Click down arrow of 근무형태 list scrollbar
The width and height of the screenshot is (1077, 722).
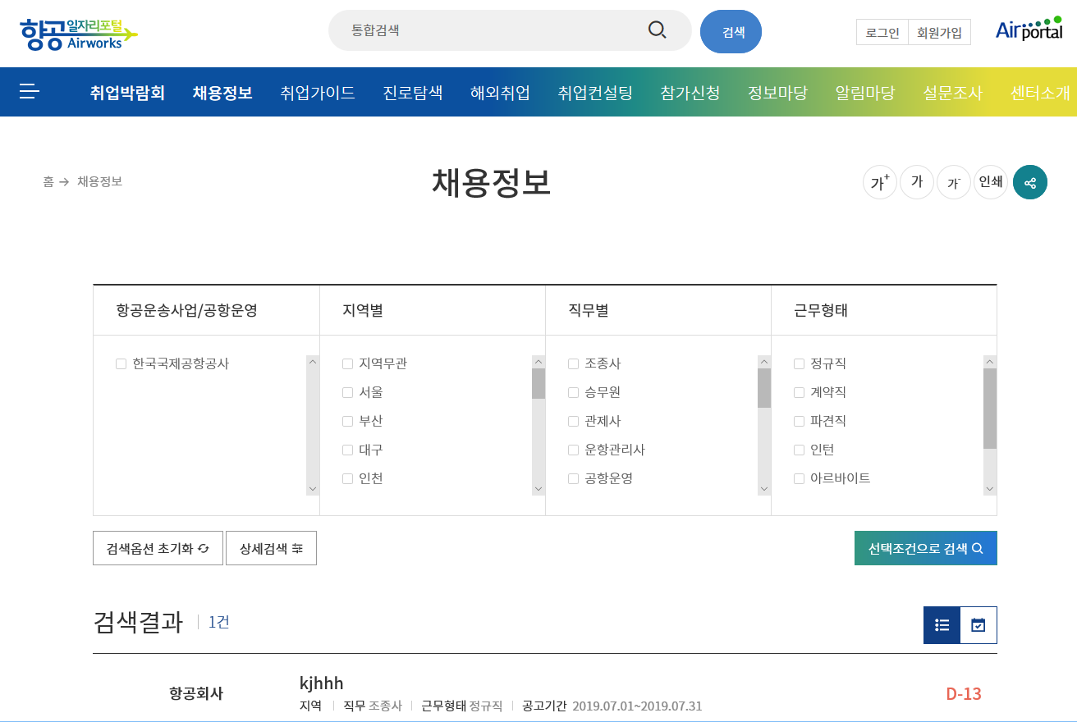pos(990,488)
